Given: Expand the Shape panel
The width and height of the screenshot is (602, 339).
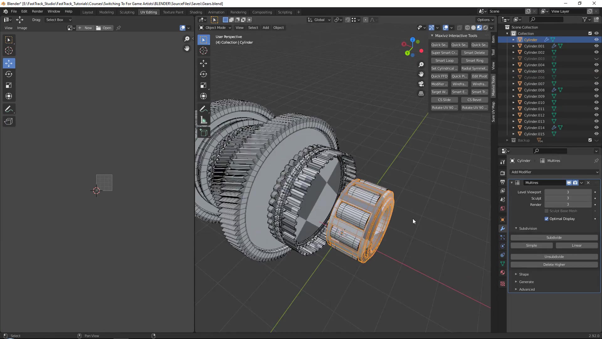Looking at the screenshot, I should [x=524, y=274].
